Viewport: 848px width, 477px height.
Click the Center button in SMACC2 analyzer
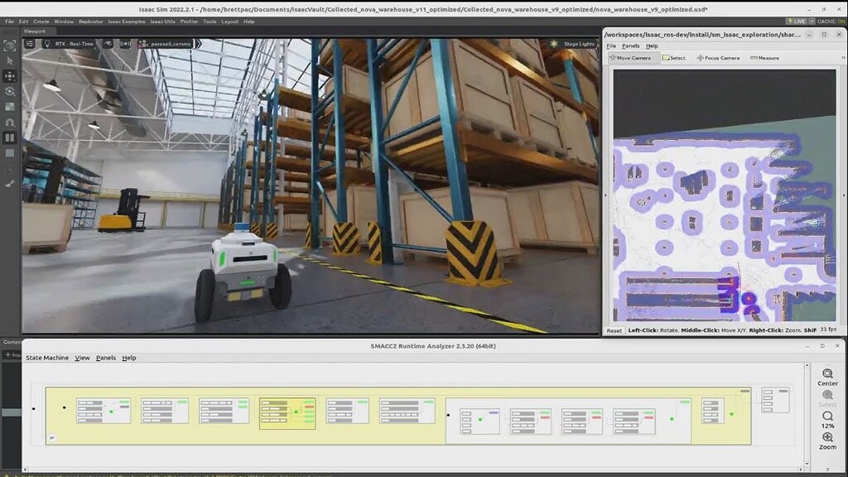click(x=829, y=378)
